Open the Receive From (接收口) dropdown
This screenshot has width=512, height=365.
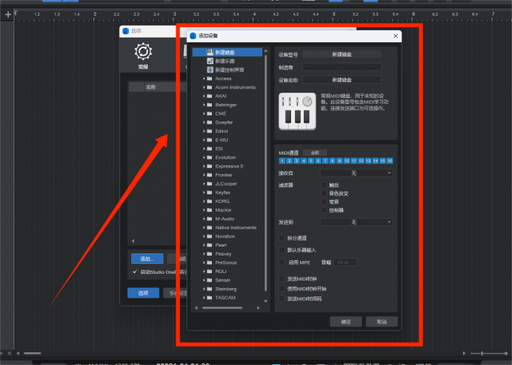click(x=356, y=173)
